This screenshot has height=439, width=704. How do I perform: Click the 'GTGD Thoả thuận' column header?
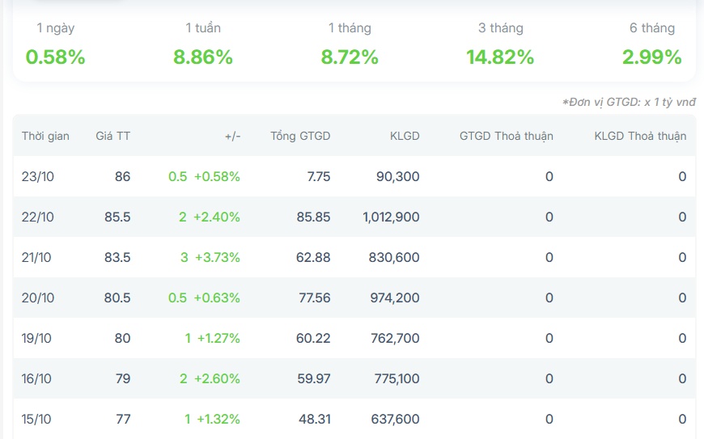(x=506, y=137)
